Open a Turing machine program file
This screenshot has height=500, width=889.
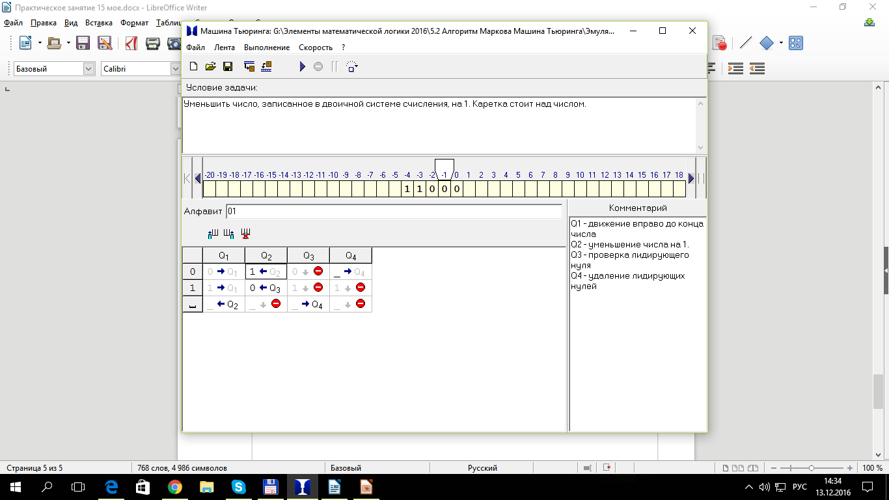(x=210, y=66)
